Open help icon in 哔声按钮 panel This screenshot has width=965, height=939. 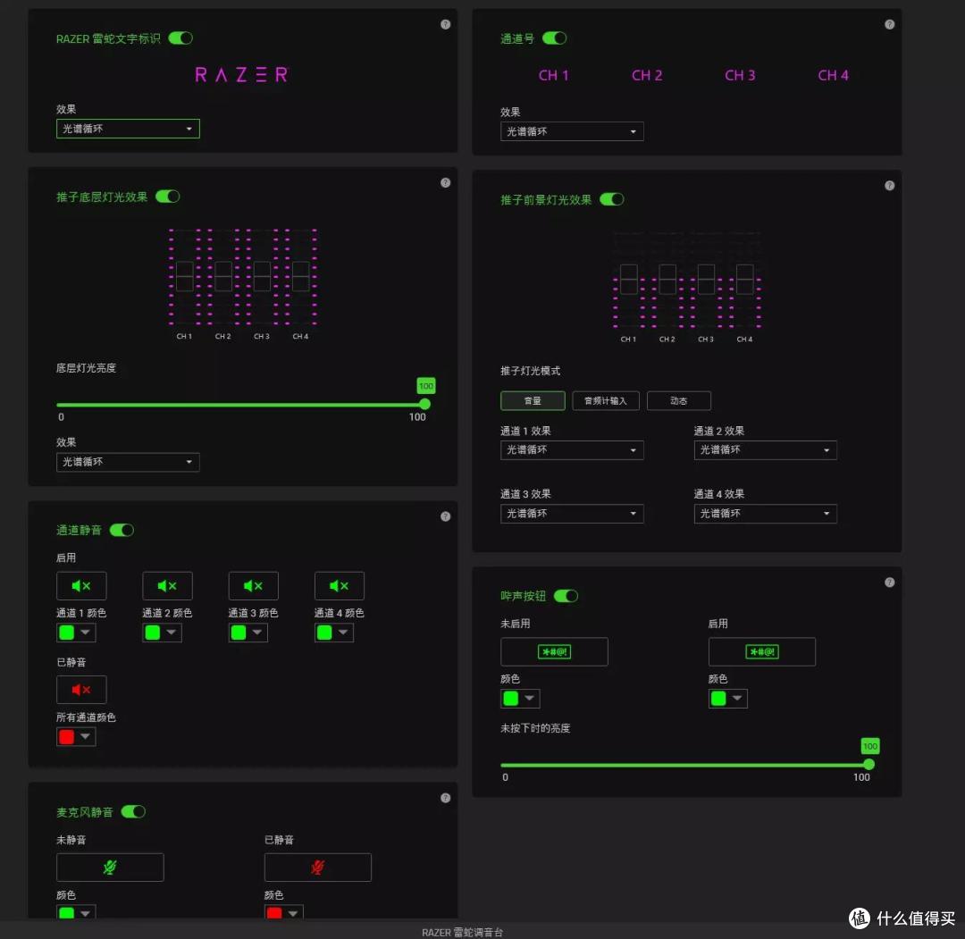click(889, 583)
